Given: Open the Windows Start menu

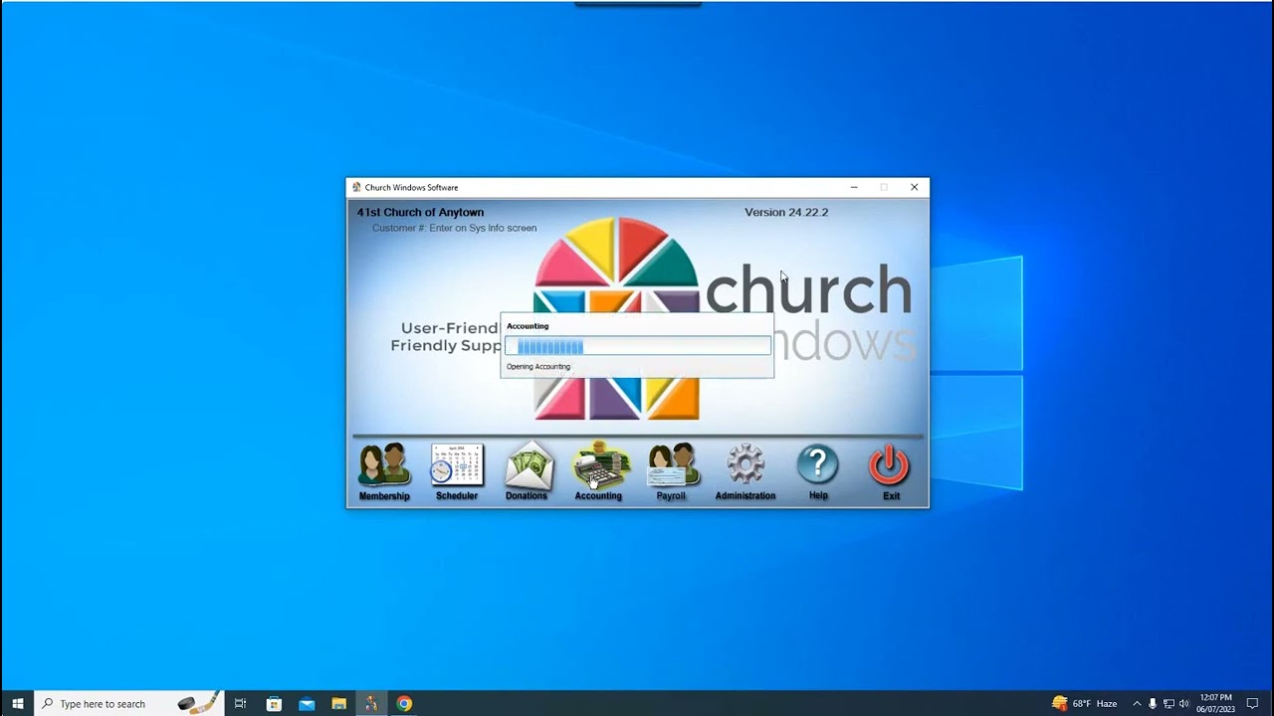Looking at the screenshot, I should [x=17, y=704].
